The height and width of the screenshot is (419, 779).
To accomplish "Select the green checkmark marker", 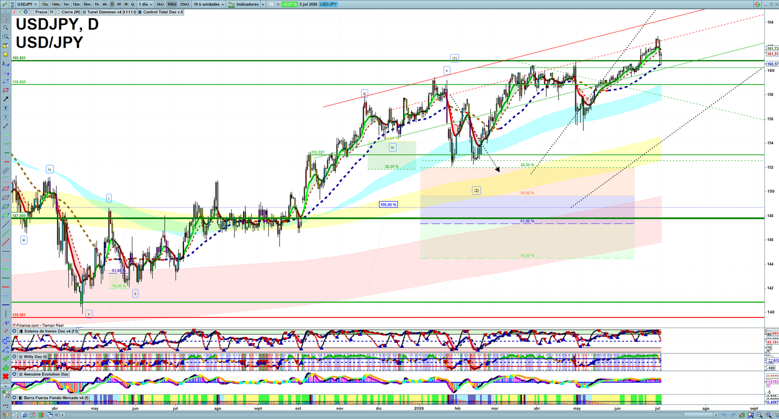I will tap(5, 358).
